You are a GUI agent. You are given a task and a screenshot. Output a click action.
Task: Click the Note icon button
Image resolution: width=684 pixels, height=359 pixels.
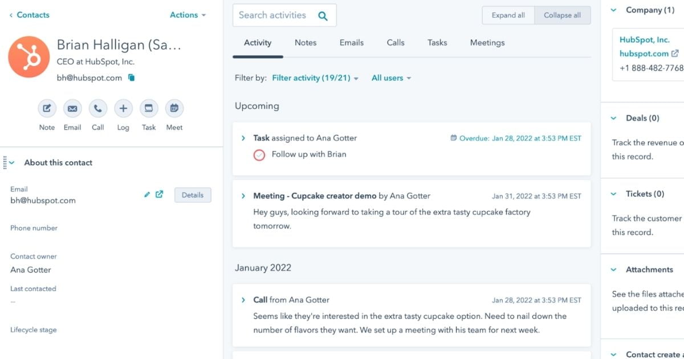click(x=47, y=108)
